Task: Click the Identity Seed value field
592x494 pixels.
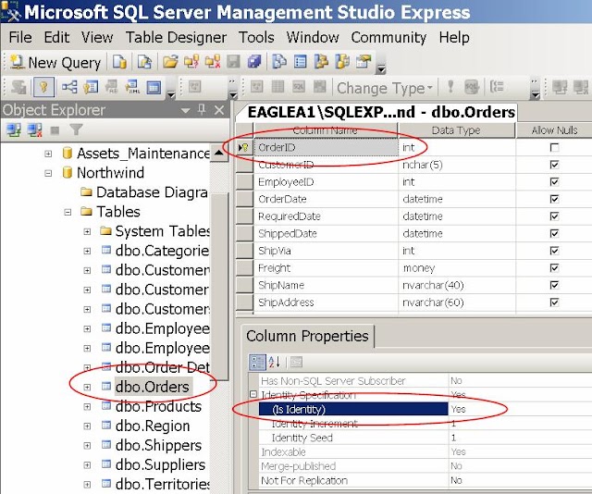Action: (x=520, y=438)
